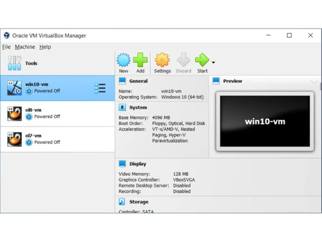Open the Storage section header link

(139, 202)
